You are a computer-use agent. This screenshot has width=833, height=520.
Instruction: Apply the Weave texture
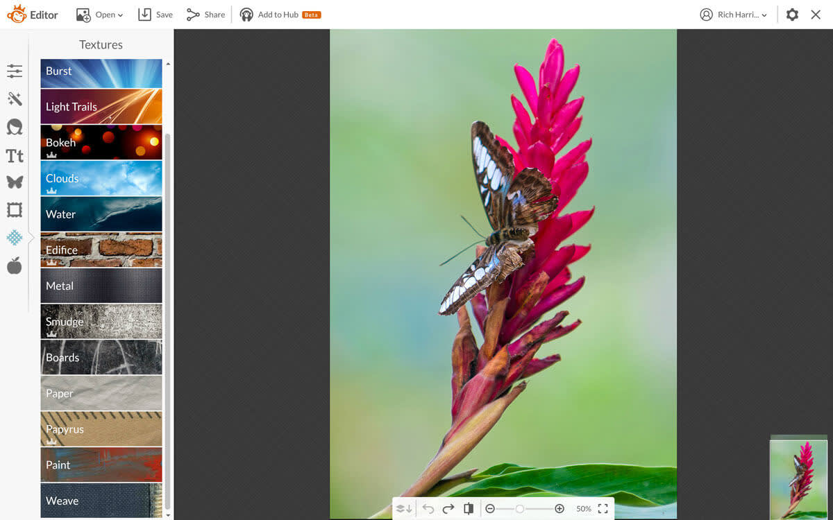pyautogui.click(x=101, y=501)
